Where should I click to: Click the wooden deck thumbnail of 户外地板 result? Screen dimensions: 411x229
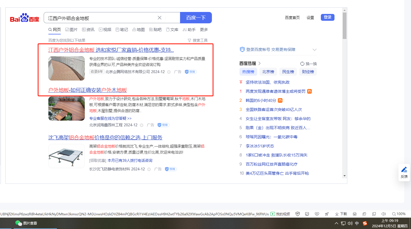(67, 108)
